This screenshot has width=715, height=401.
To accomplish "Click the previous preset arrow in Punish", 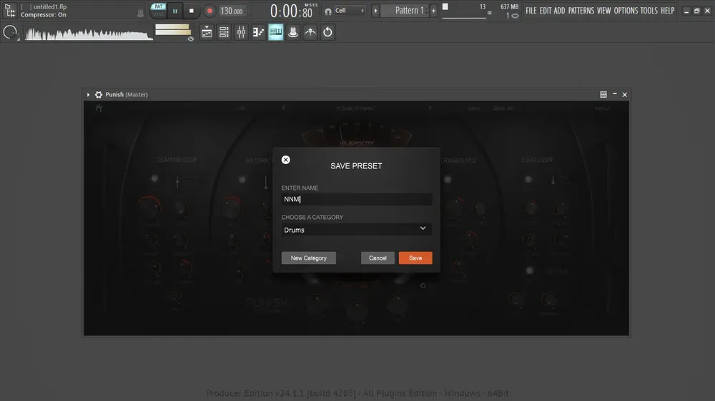I will 284,108.
